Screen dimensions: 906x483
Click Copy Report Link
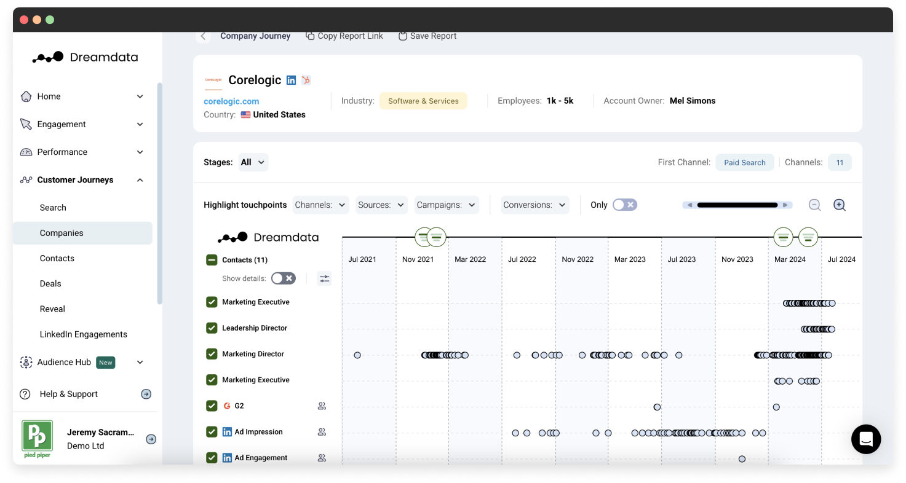344,36
